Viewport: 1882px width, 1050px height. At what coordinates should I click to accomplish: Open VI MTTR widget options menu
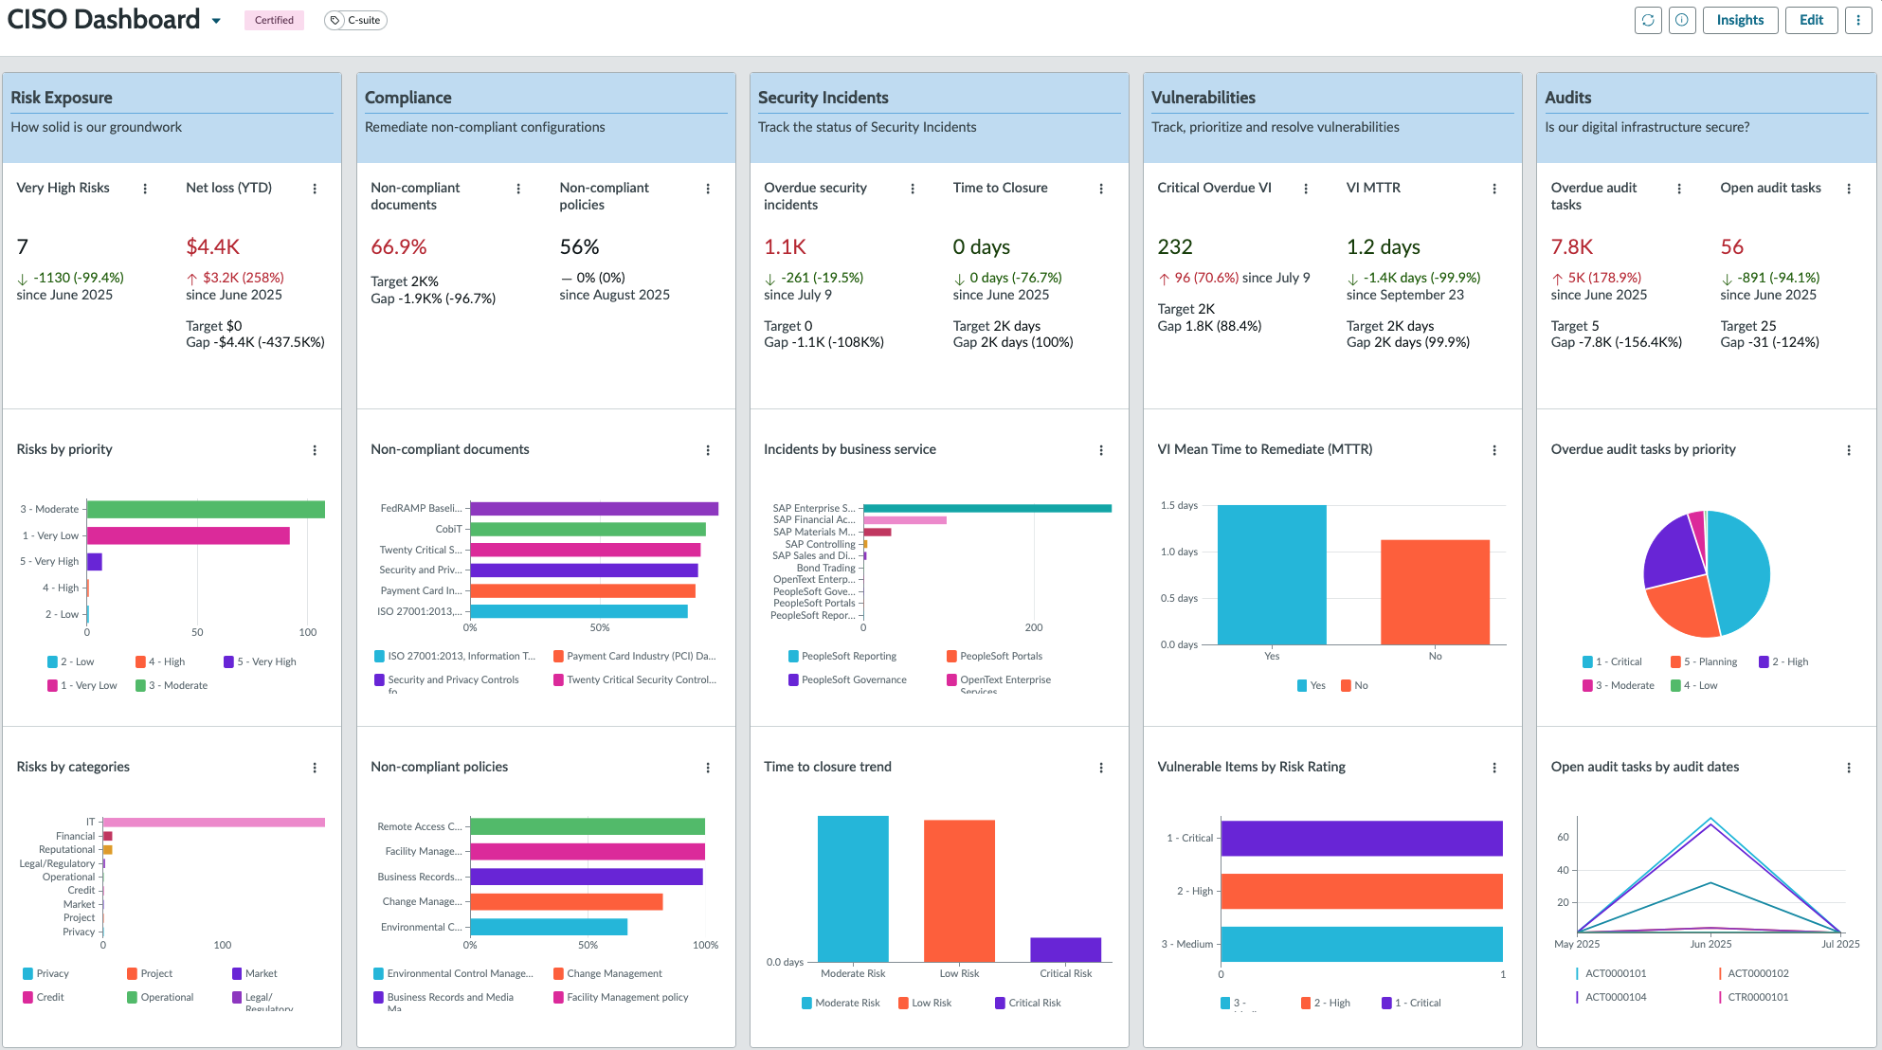pos(1494,189)
